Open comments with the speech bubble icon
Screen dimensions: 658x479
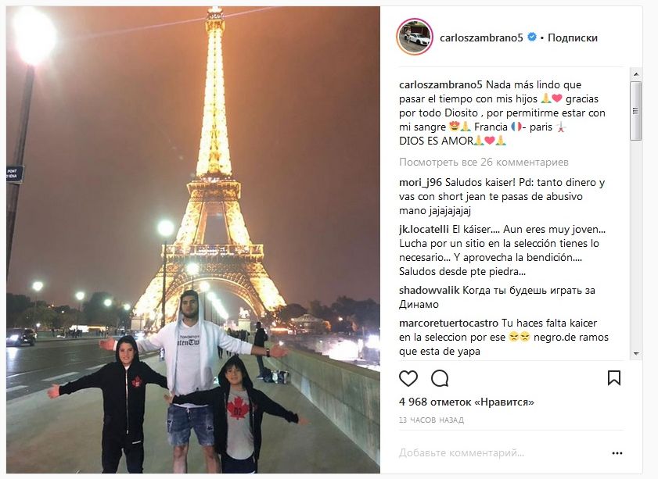(440, 378)
